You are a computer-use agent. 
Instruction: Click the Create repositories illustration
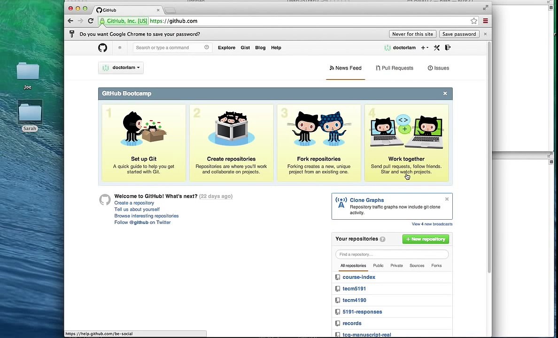231,129
